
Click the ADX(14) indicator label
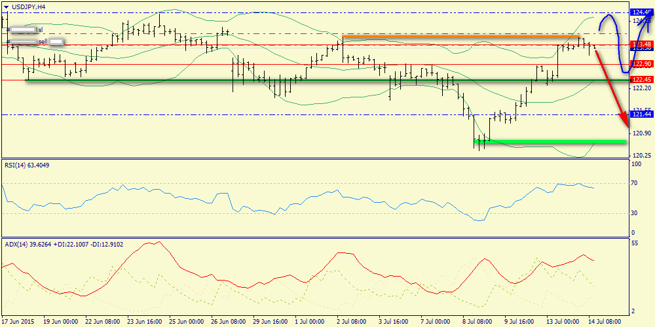coord(64,245)
